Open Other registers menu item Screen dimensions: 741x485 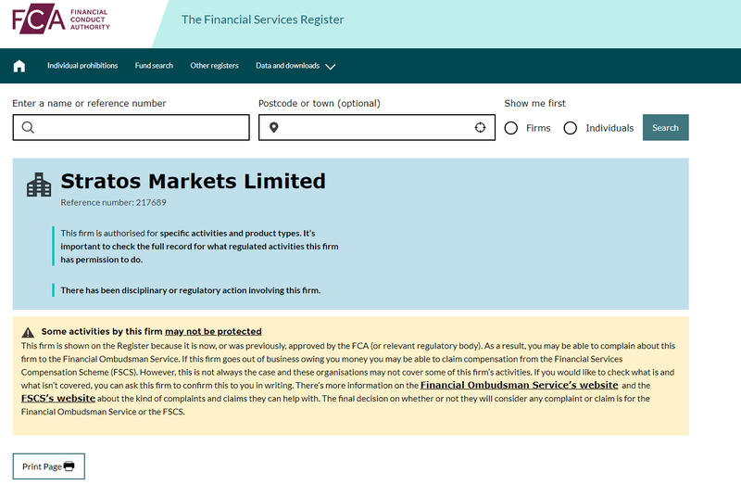[214, 66]
